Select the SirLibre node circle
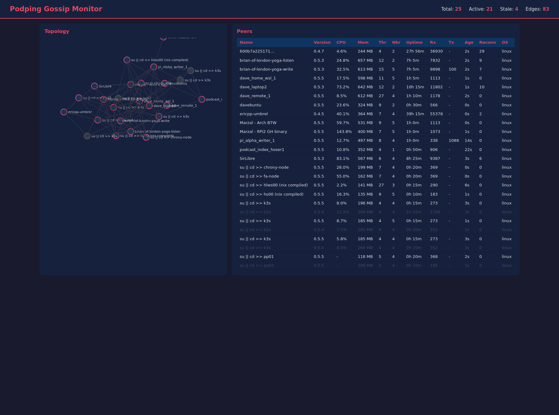This screenshot has height=415, width=559. [x=95, y=86]
